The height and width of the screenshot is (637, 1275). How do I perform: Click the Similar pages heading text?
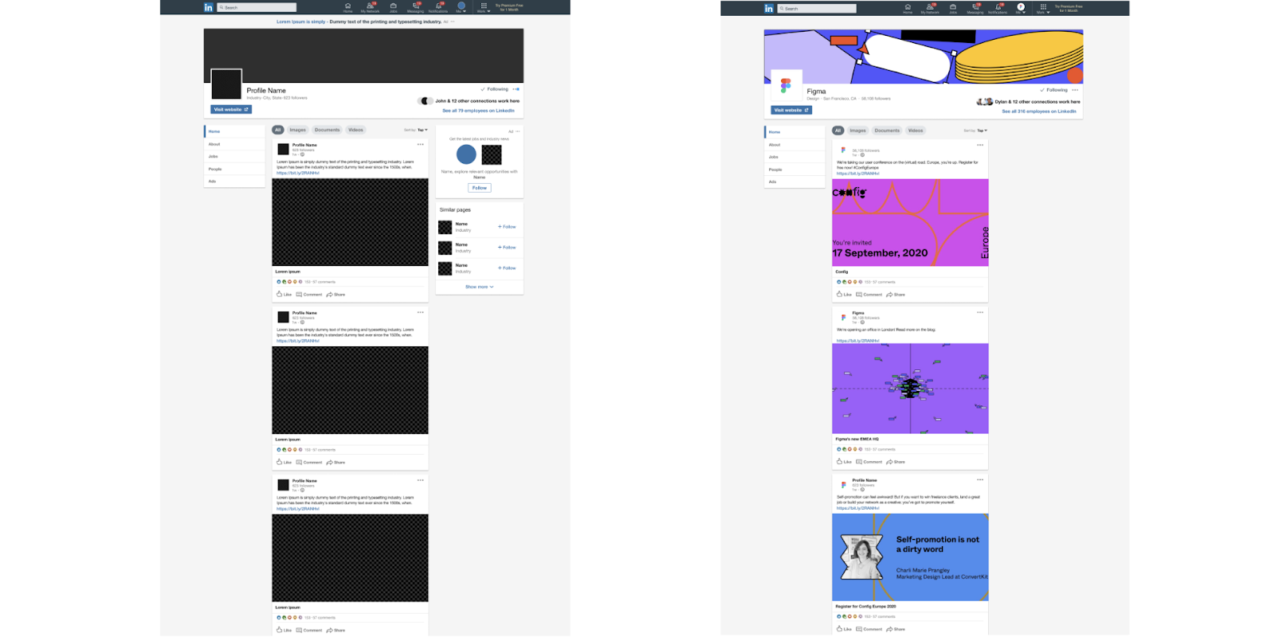point(455,210)
